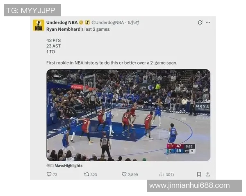This screenshot has width=246, height=196.
Task: Open the @UnderdogNBA handle link
Action: click(107, 22)
